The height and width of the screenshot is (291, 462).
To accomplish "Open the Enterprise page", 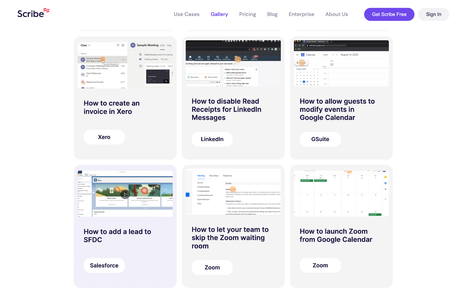I will click(x=301, y=14).
